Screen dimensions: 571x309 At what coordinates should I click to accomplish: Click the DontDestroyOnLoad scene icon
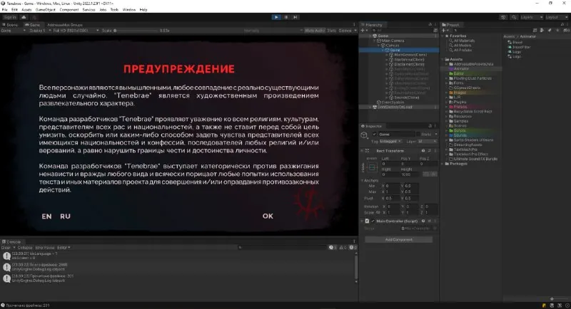point(375,107)
